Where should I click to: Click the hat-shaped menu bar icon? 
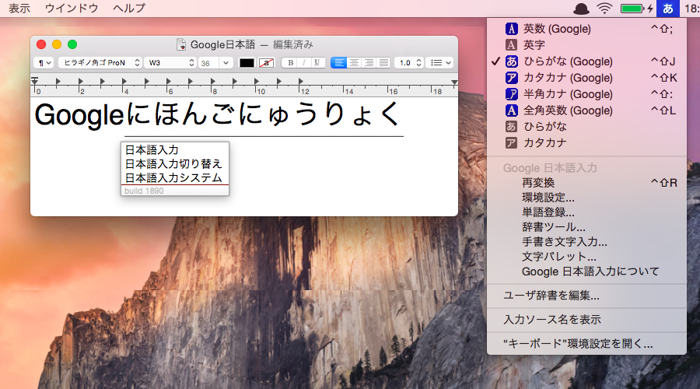(581, 9)
